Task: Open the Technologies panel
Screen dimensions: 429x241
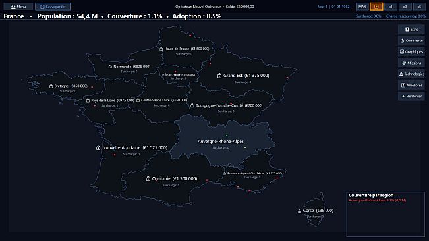Action: coord(411,74)
